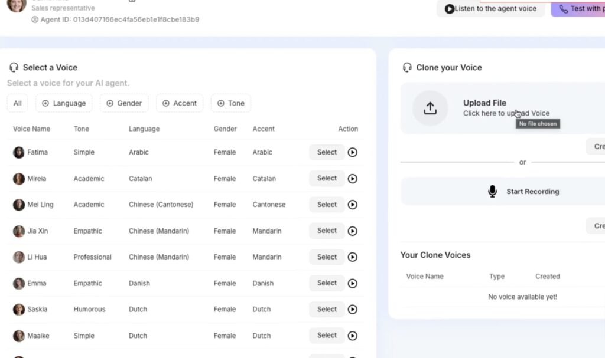Preview Mei Ling's voice

(x=353, y=205)
